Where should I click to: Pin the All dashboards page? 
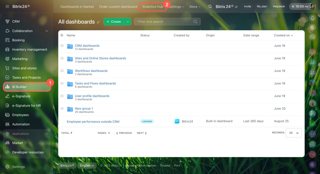98,22
